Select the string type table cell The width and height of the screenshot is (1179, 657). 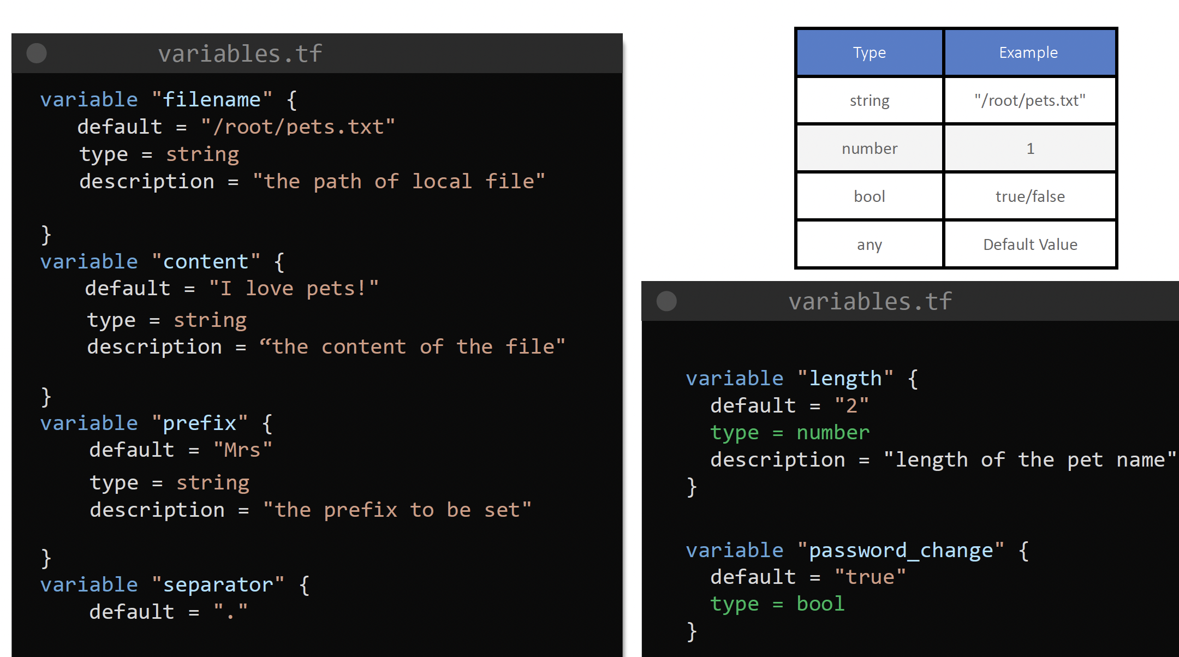tap(870, 100)
